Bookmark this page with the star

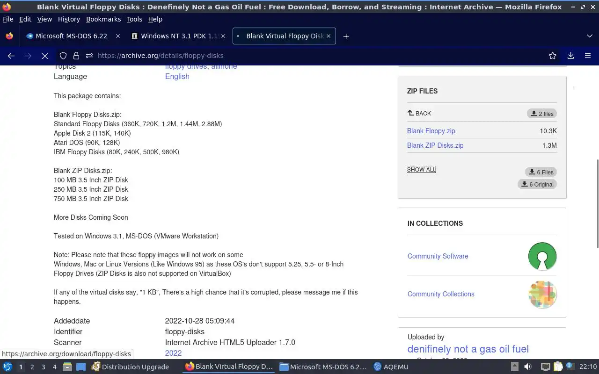click(553, 56)
